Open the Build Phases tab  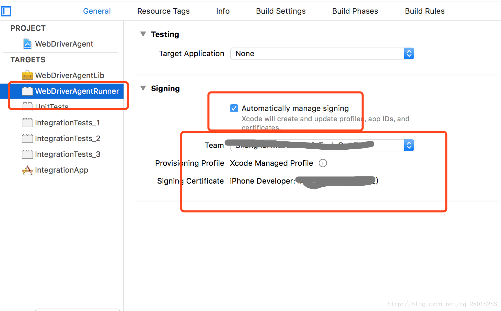click(x=355, y=11)
